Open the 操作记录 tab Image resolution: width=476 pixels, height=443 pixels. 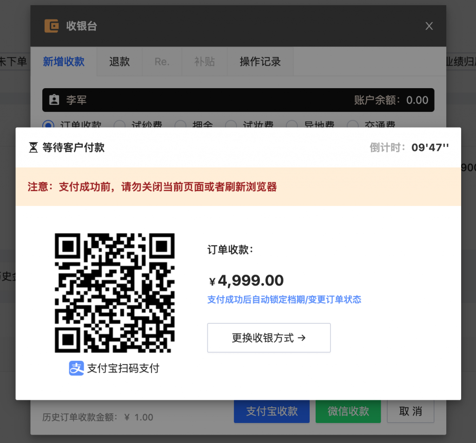point(260,62)
